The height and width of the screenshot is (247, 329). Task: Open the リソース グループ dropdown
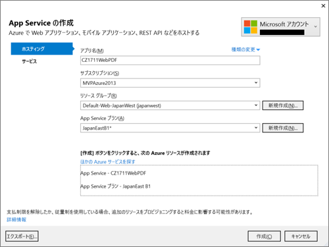[170, 105]
